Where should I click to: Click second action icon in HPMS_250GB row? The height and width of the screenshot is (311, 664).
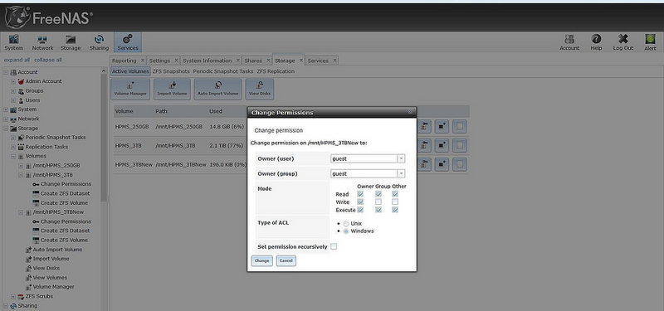(442, 126)
